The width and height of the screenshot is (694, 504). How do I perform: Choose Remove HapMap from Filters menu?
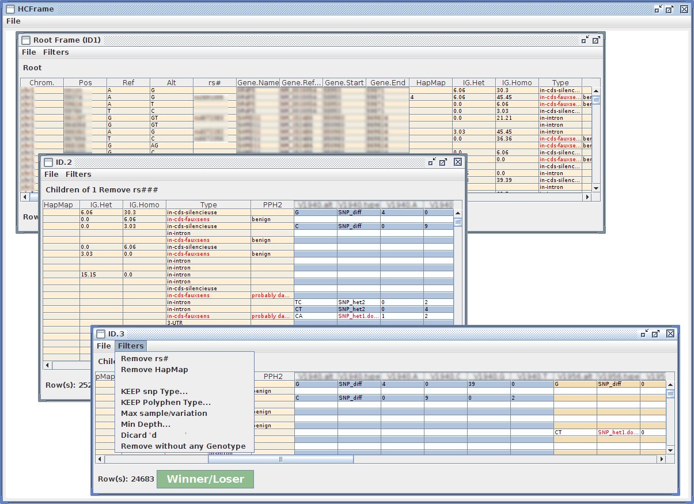coord(154,370)
